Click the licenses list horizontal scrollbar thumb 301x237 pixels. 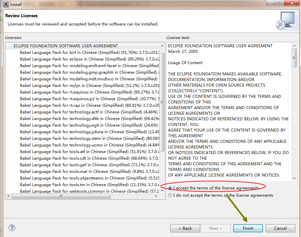(x=61, y=196)
